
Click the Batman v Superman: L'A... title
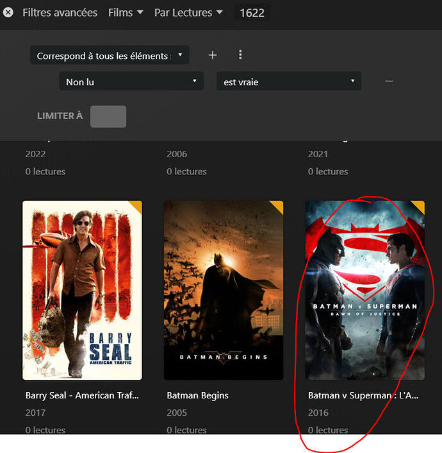(x=363, y=395)
